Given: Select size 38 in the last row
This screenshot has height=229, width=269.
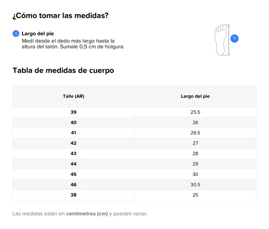Looking at the screenshot, I should [x=73, y=195].
